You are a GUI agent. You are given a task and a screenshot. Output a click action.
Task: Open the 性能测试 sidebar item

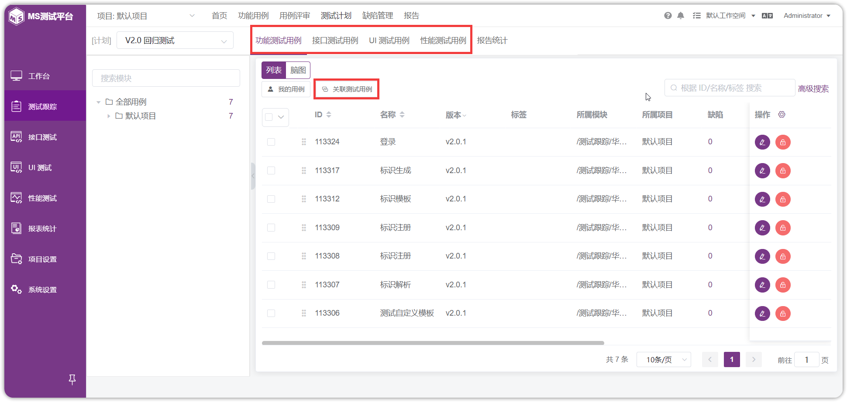tap(45, 198)
